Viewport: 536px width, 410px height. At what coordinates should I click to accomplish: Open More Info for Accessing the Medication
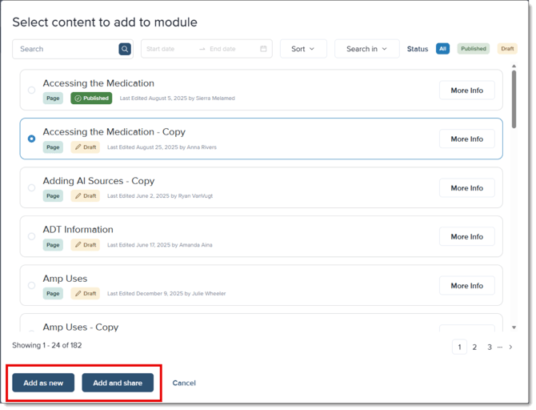tap(467, 90)
